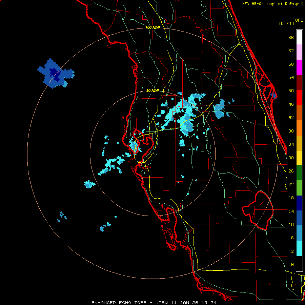This screenshot has width=305, height=305.
Task: Click the small blue echo on east coast
Action: click(274, 95)
